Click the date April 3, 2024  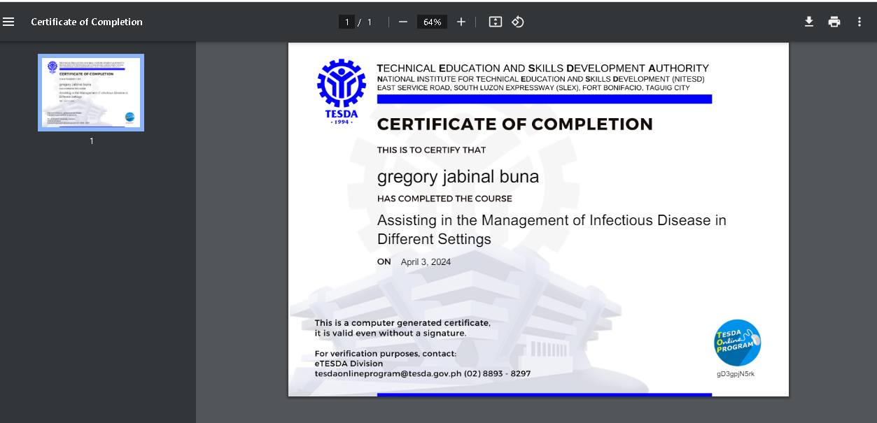(426, 262)
